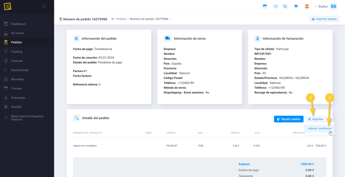Click home icon in breadcrumb
Screen dimensions: 345x177
(113, 19)
